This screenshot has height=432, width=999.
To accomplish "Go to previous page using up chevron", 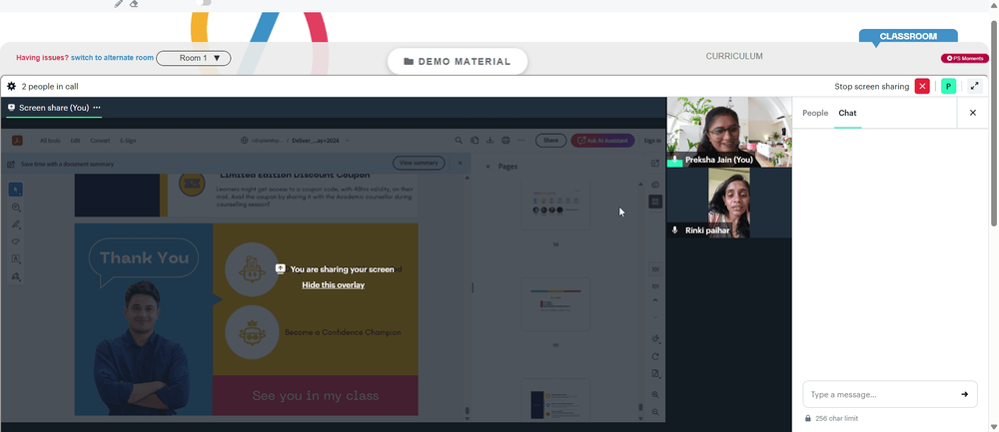I will click(655, 300).
